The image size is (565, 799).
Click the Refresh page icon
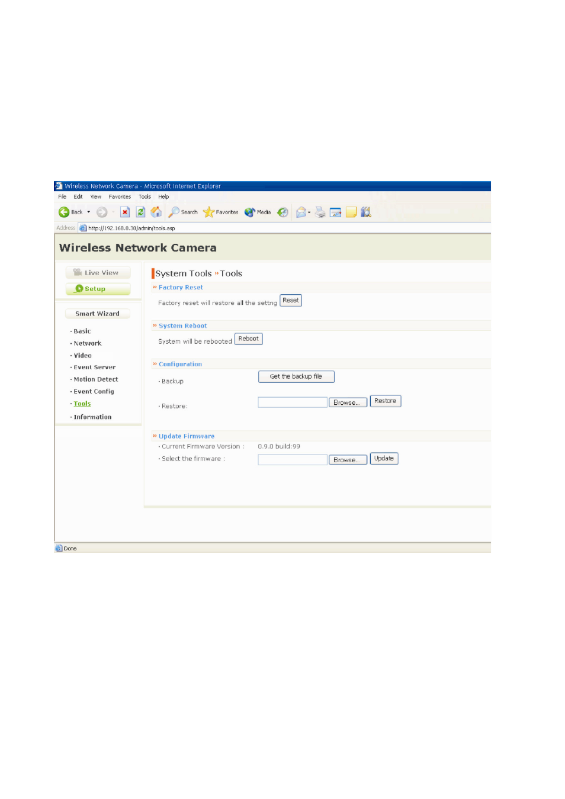tap(140, 212)
